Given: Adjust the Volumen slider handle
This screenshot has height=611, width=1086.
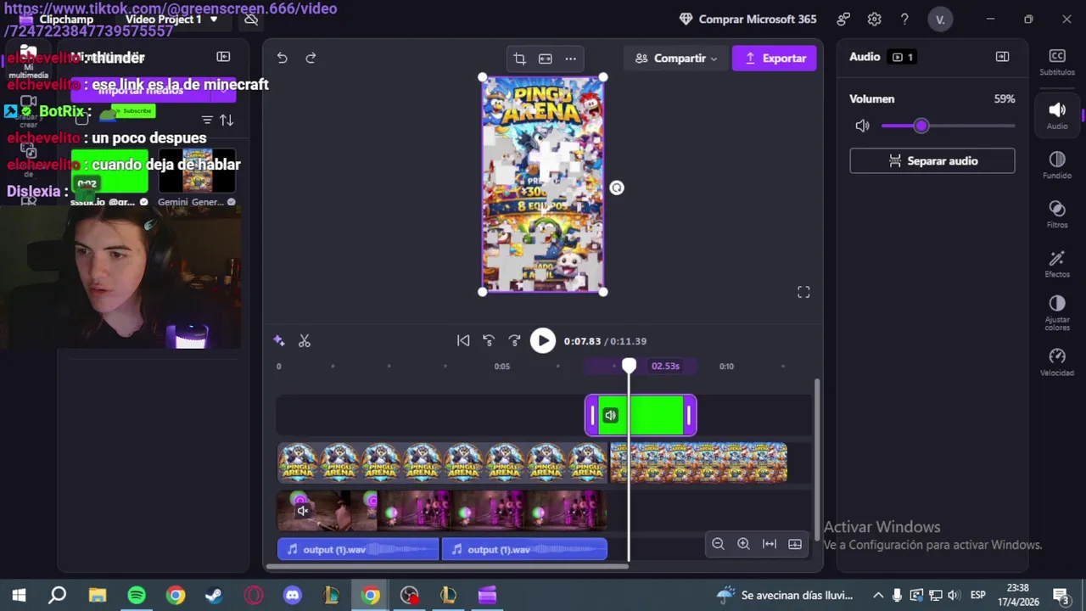Looking at the screenshot, I should pyautogui.click(x=921, y=126).
